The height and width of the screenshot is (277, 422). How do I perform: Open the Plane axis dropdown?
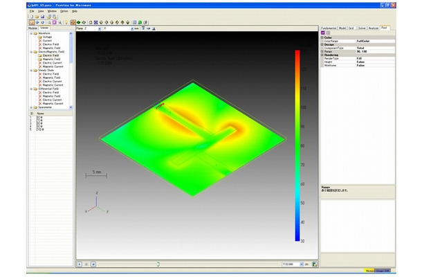pos(100,28)
